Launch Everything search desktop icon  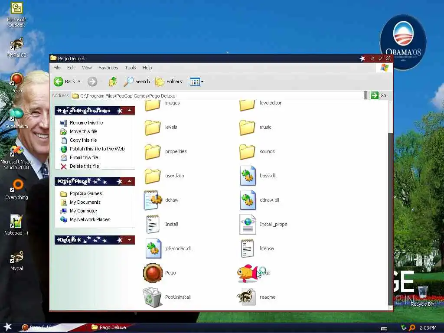(x=16, y=190)
